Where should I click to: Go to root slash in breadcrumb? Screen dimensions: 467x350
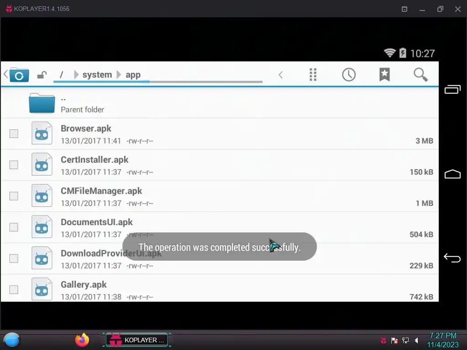pos(62,75)
